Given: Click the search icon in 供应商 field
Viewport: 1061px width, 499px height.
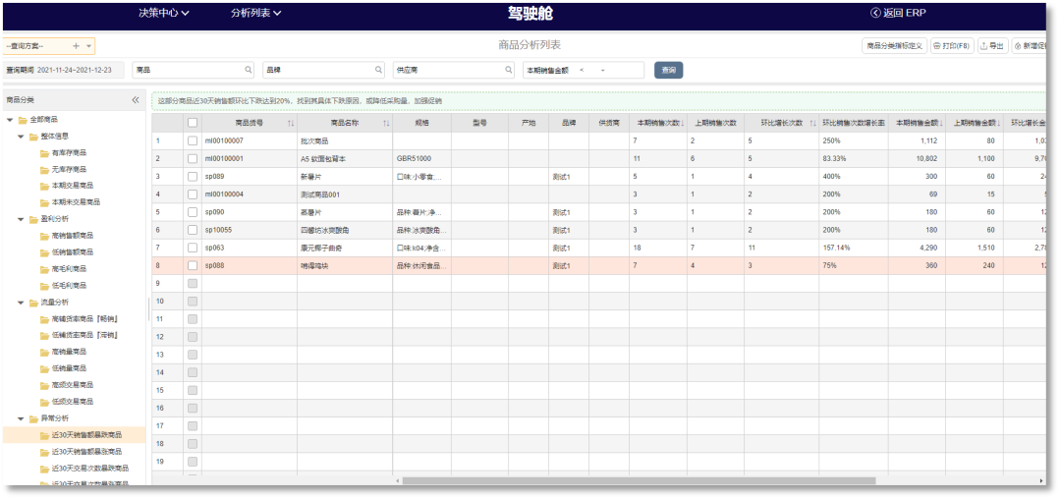Looking at the screenshot, I should [509, 70].
